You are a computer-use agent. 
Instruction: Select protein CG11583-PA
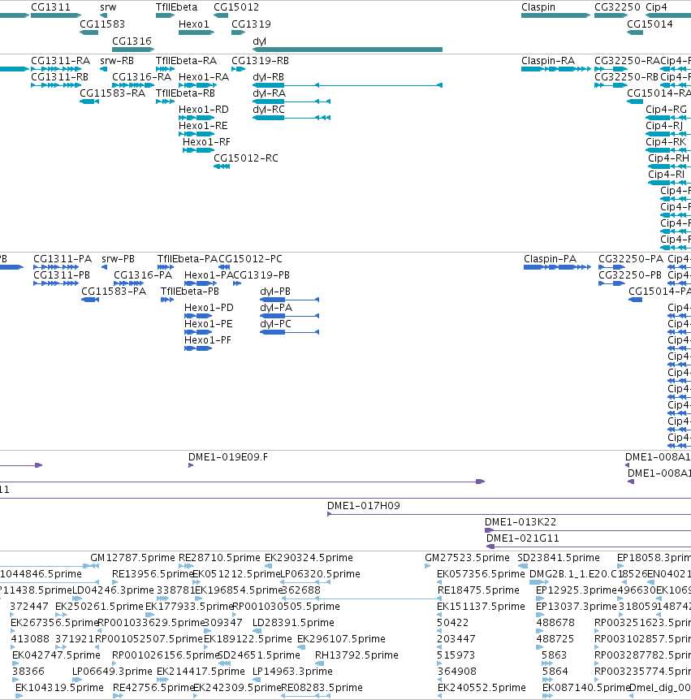(x=114, y=292)
